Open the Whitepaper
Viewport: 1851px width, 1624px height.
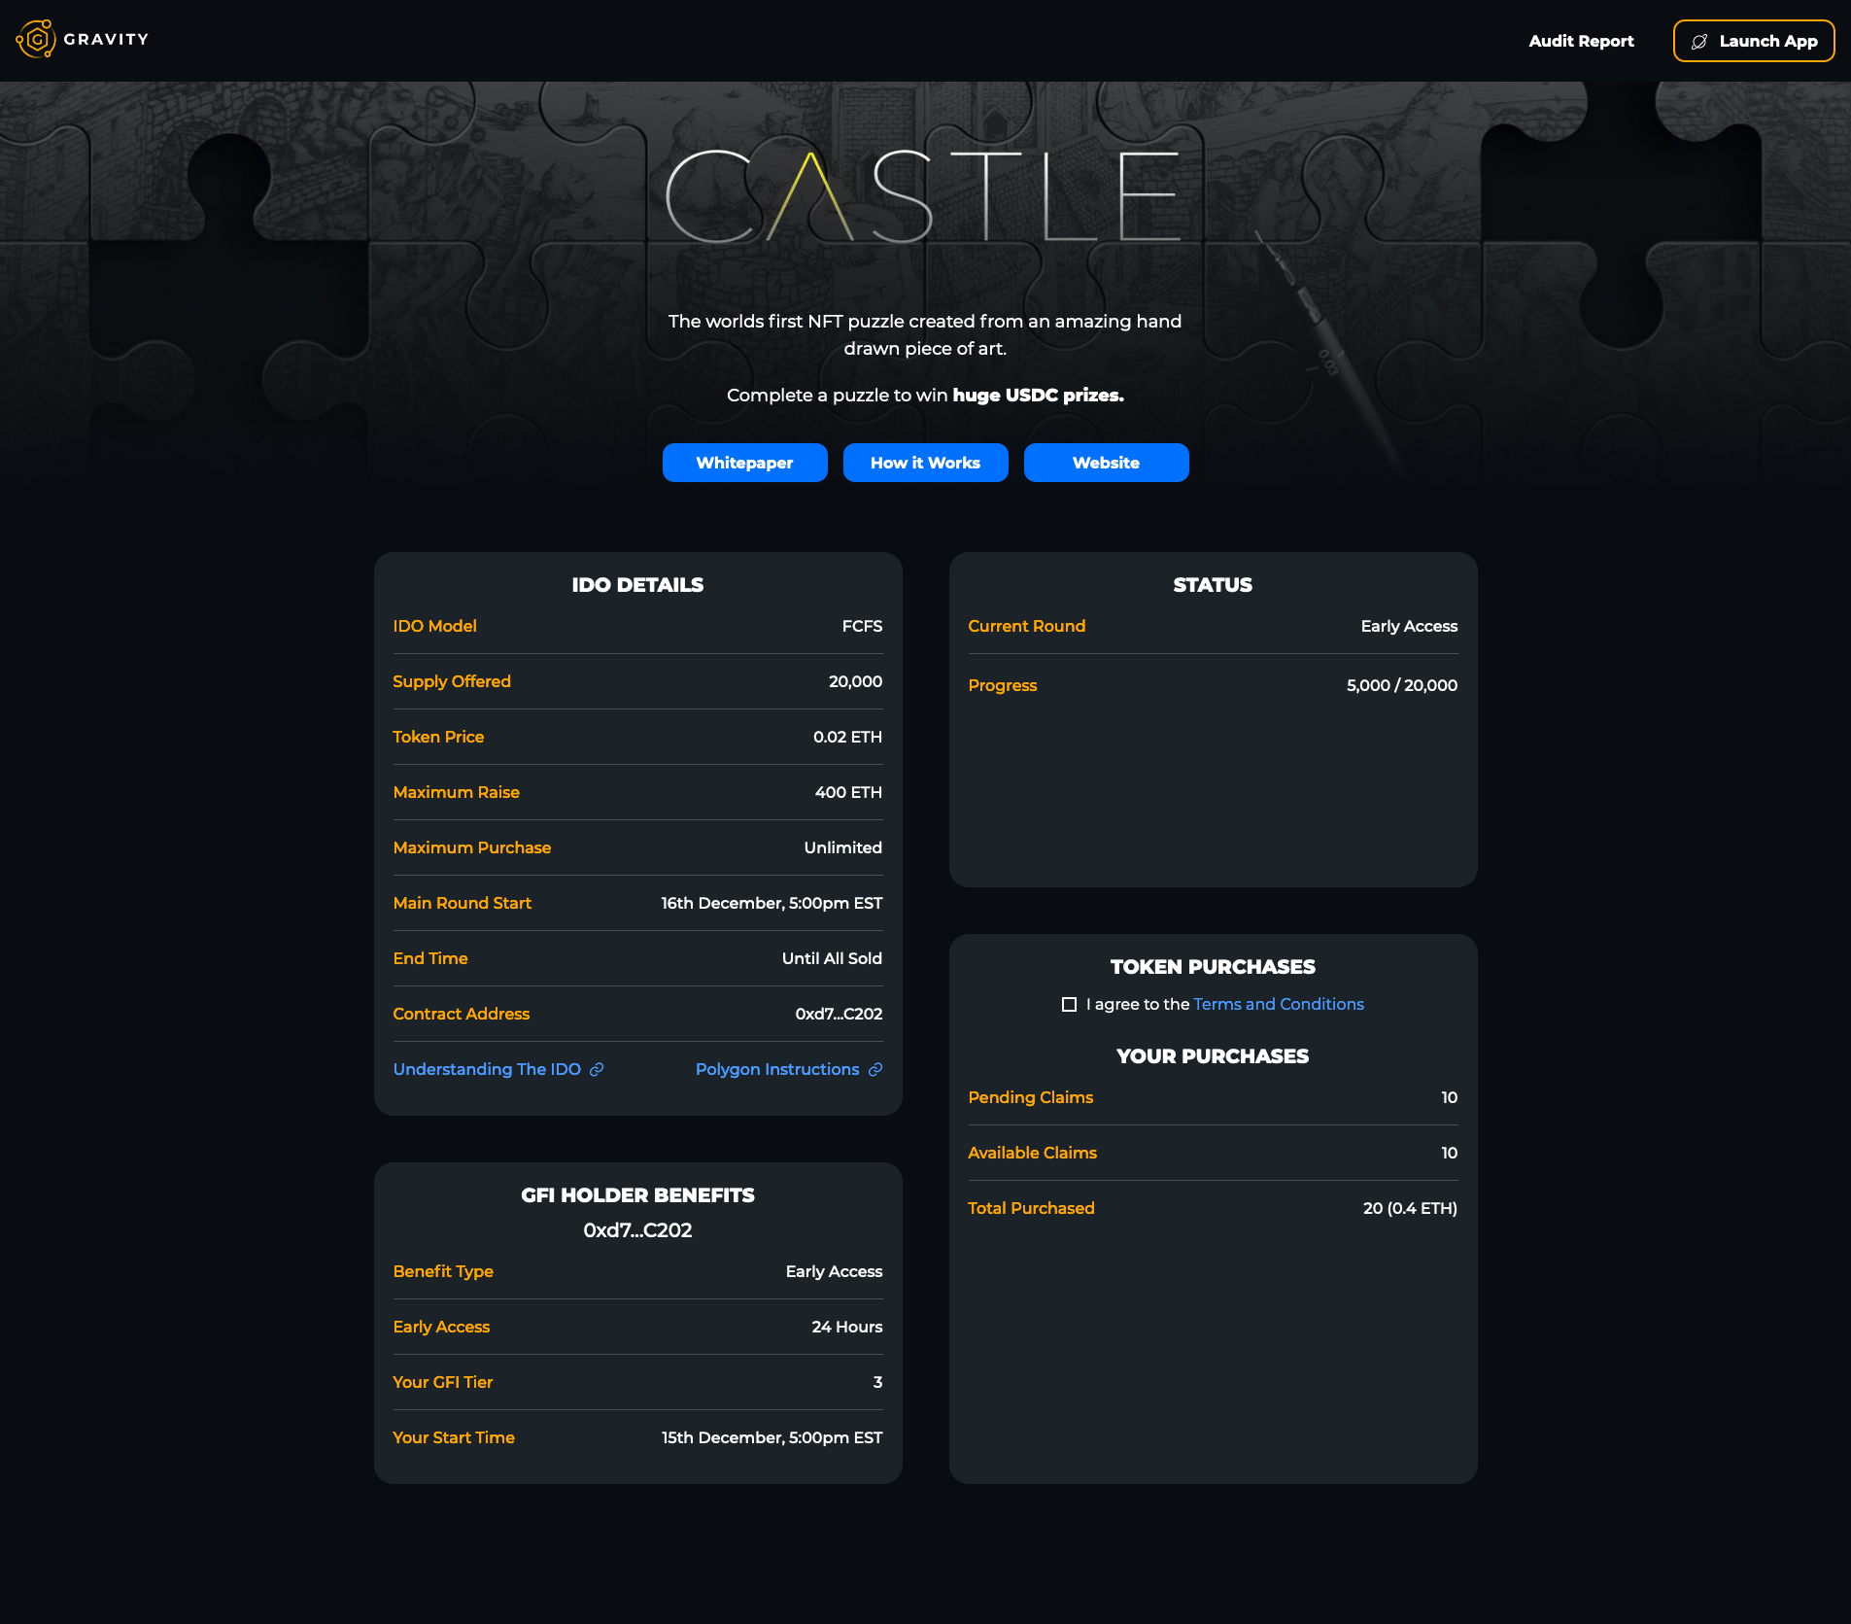tap(744, 463)
